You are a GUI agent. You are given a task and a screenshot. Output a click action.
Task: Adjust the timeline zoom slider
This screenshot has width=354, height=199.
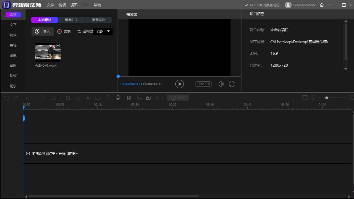click(x=327, y=98)
